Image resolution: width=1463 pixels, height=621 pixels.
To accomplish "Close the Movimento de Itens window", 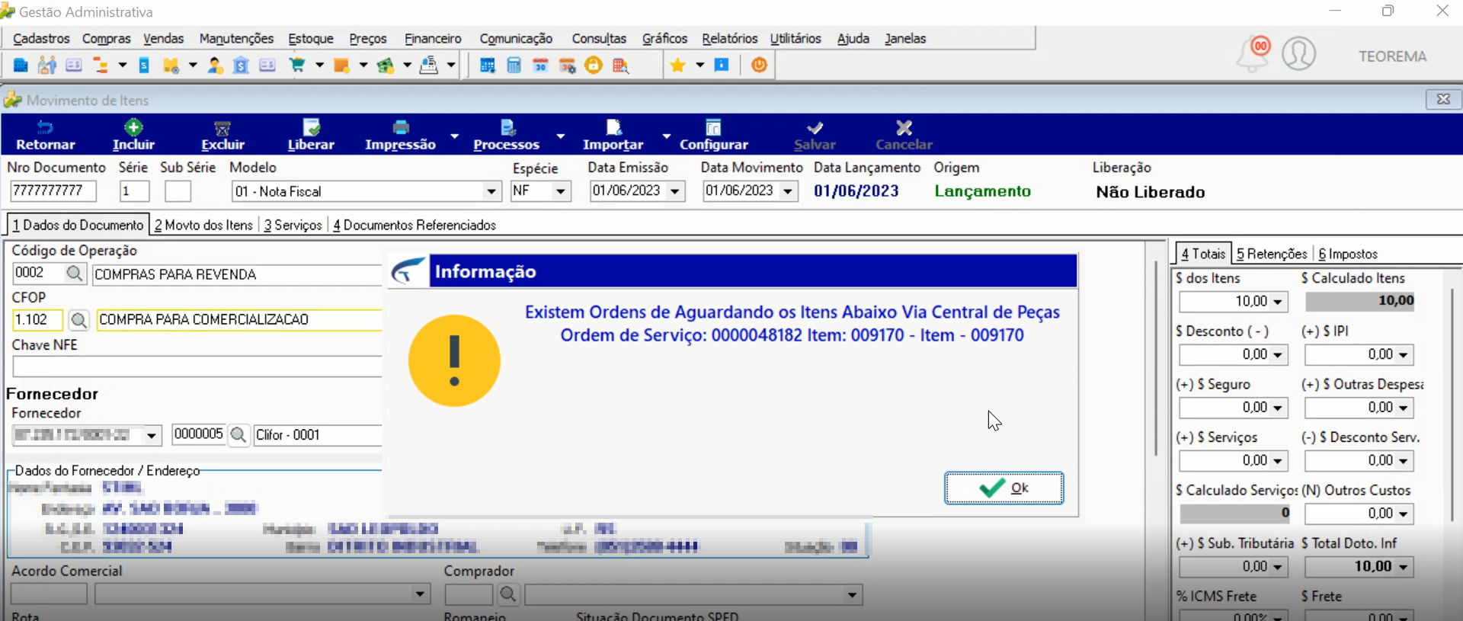I will pos(1443,99).
